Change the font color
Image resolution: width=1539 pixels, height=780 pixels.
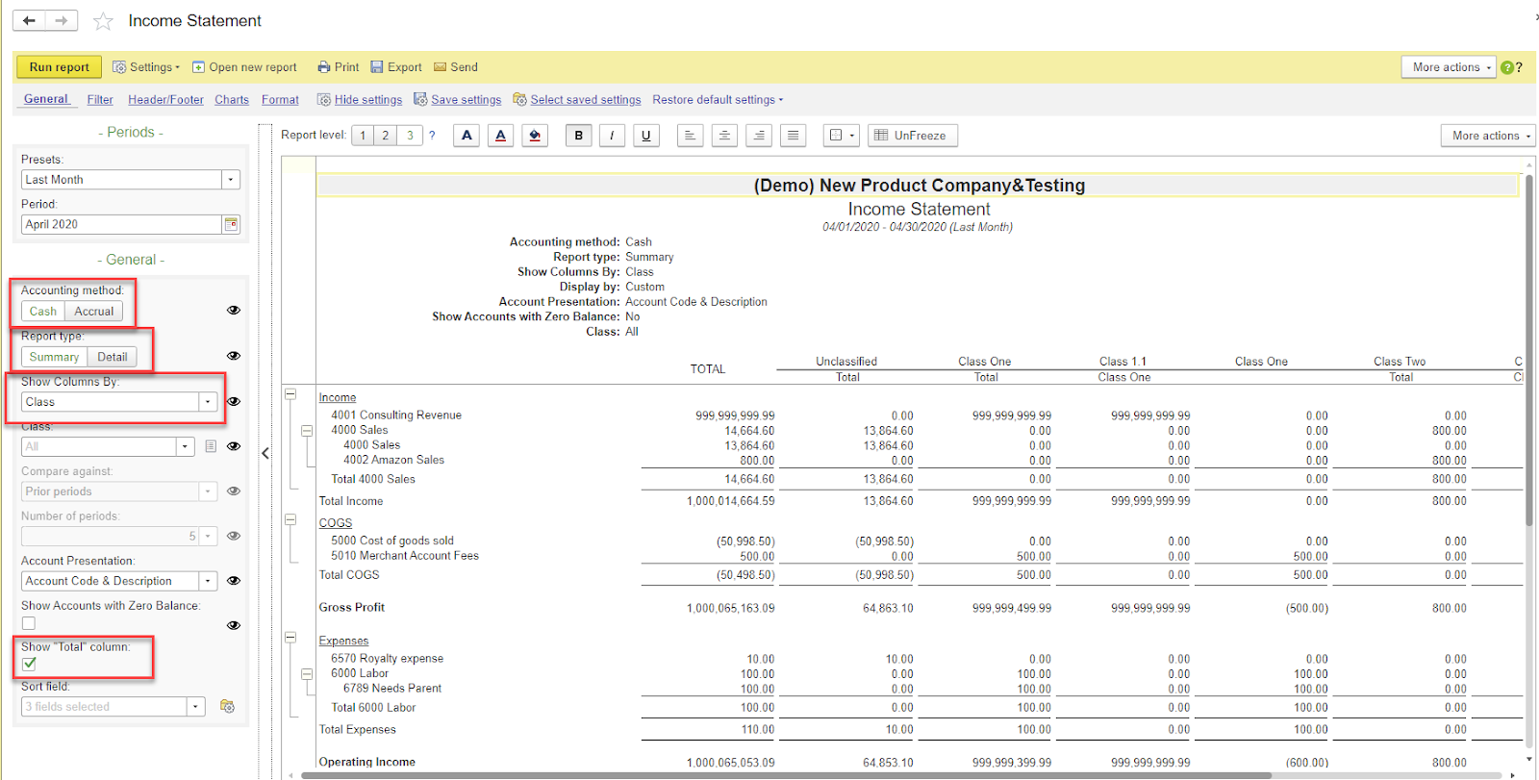pyautogui.click(x=500, y=136)
